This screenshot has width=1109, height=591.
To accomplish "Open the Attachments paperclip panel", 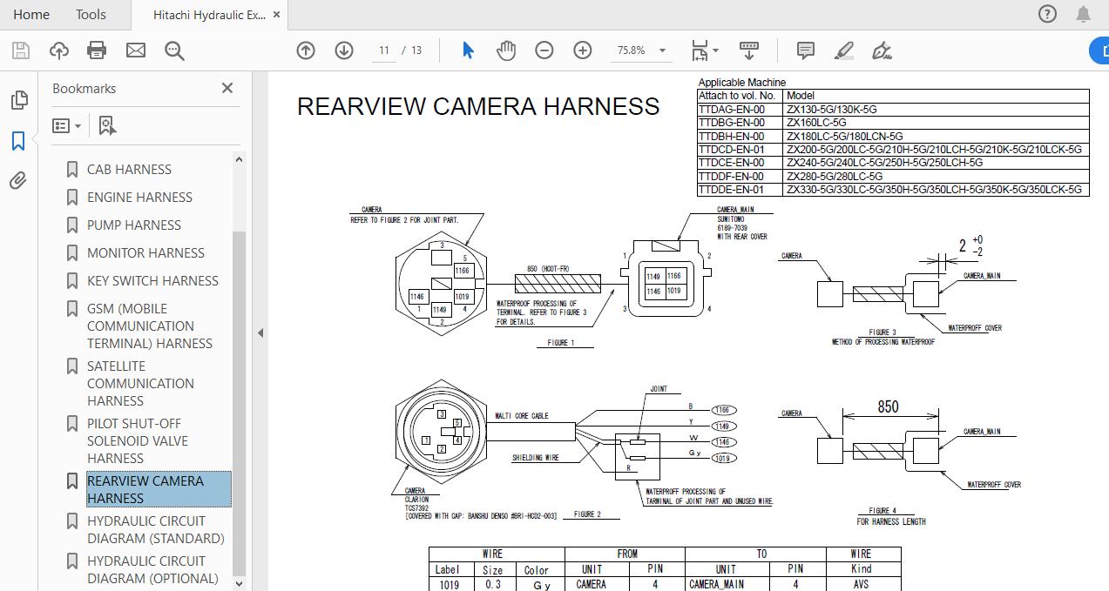I will pos(18,181).
